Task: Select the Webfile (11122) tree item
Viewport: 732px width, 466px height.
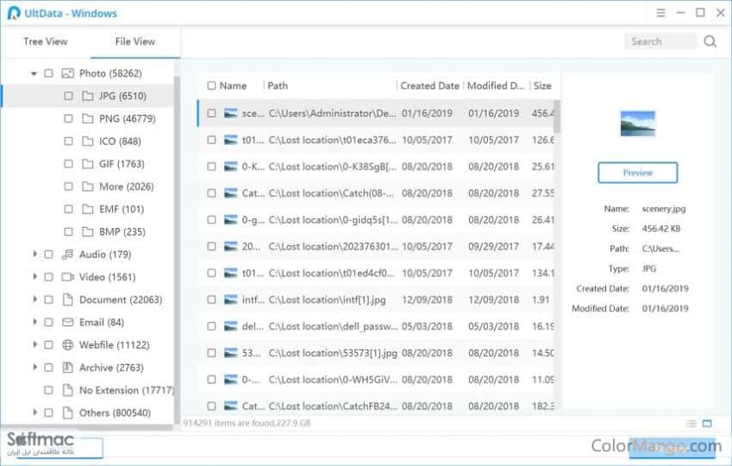Action: 115,345
